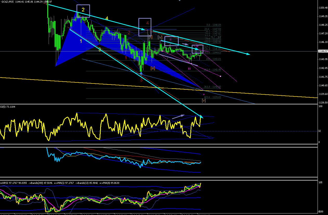Click the RSI scale value 100

320,107
